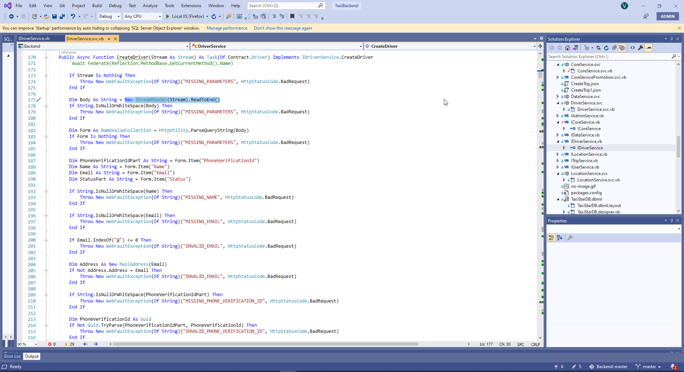Viewport: 684px width, 372px height.
Task: Expand the ILocationService.vb node
Action: (558, 154)
